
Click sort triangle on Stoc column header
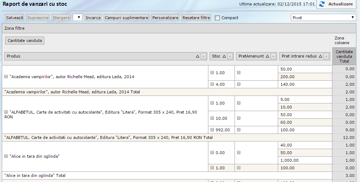pos(224,56)
